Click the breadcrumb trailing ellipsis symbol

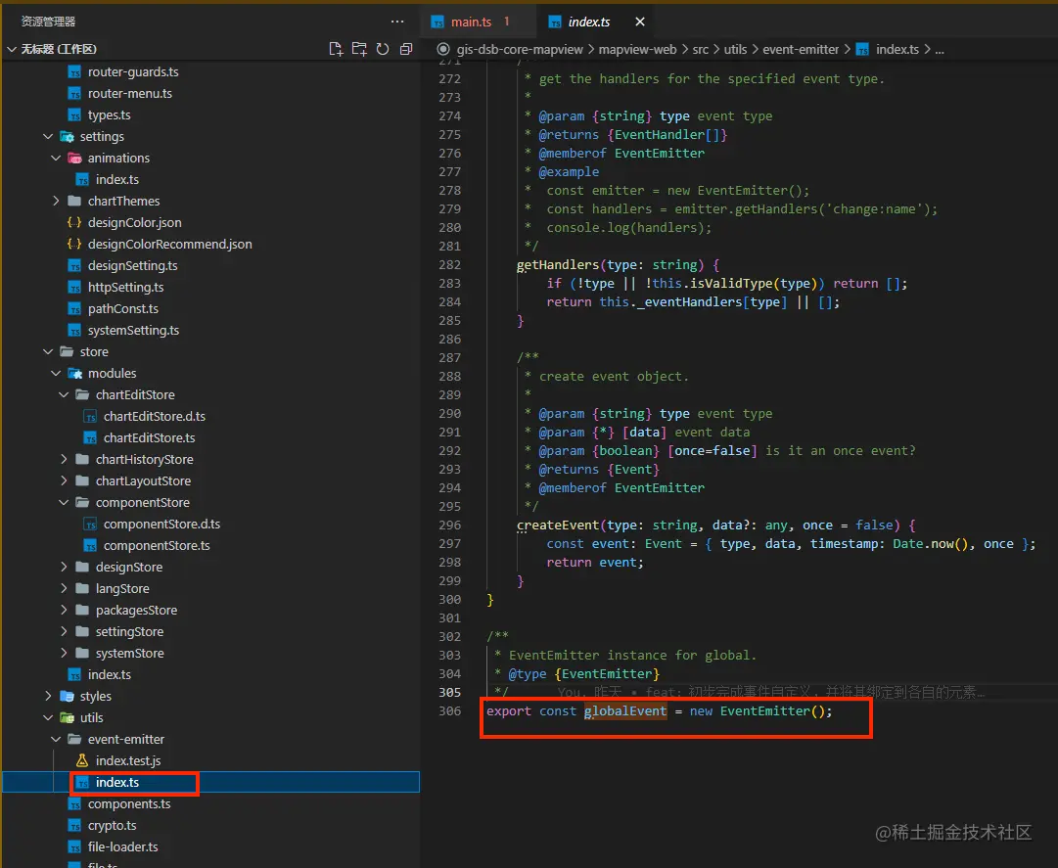click(x=940, y=50)
